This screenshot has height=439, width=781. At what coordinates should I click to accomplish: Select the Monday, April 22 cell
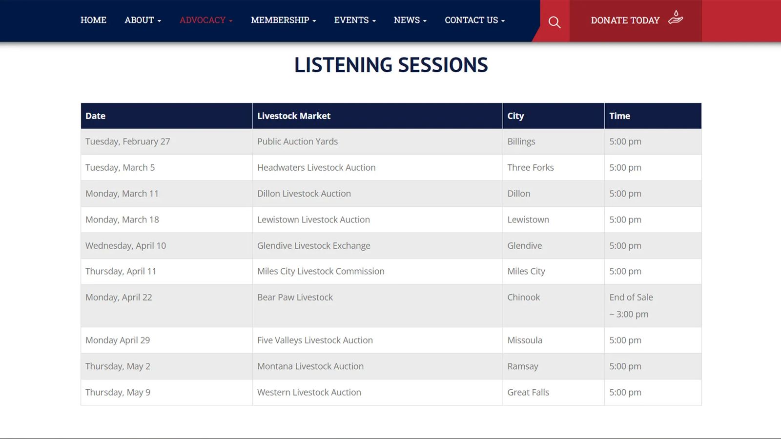(166, 306)
